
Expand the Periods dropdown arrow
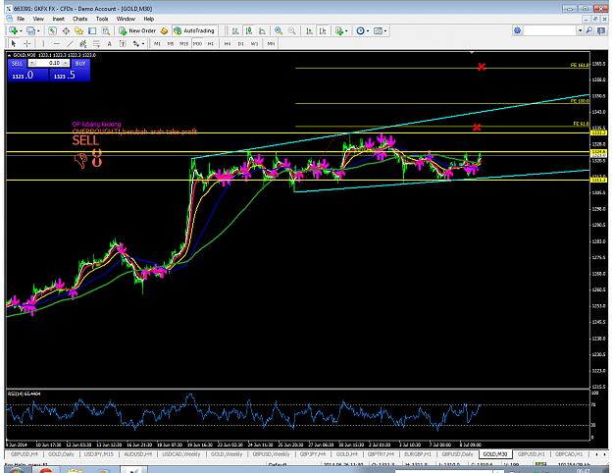pos(368,30)
